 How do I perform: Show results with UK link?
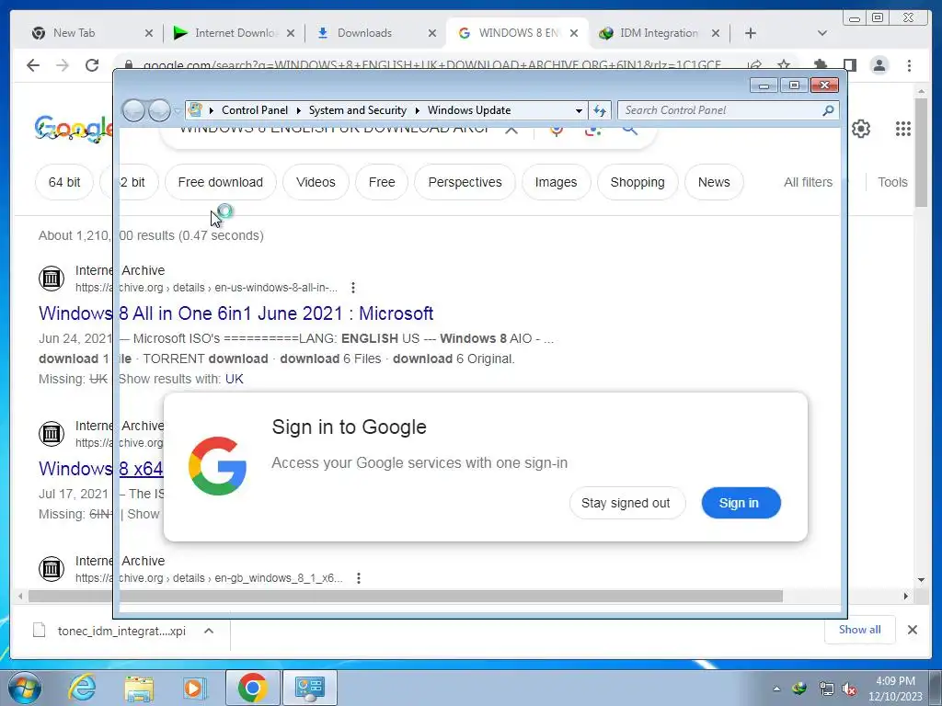[235, 379]
